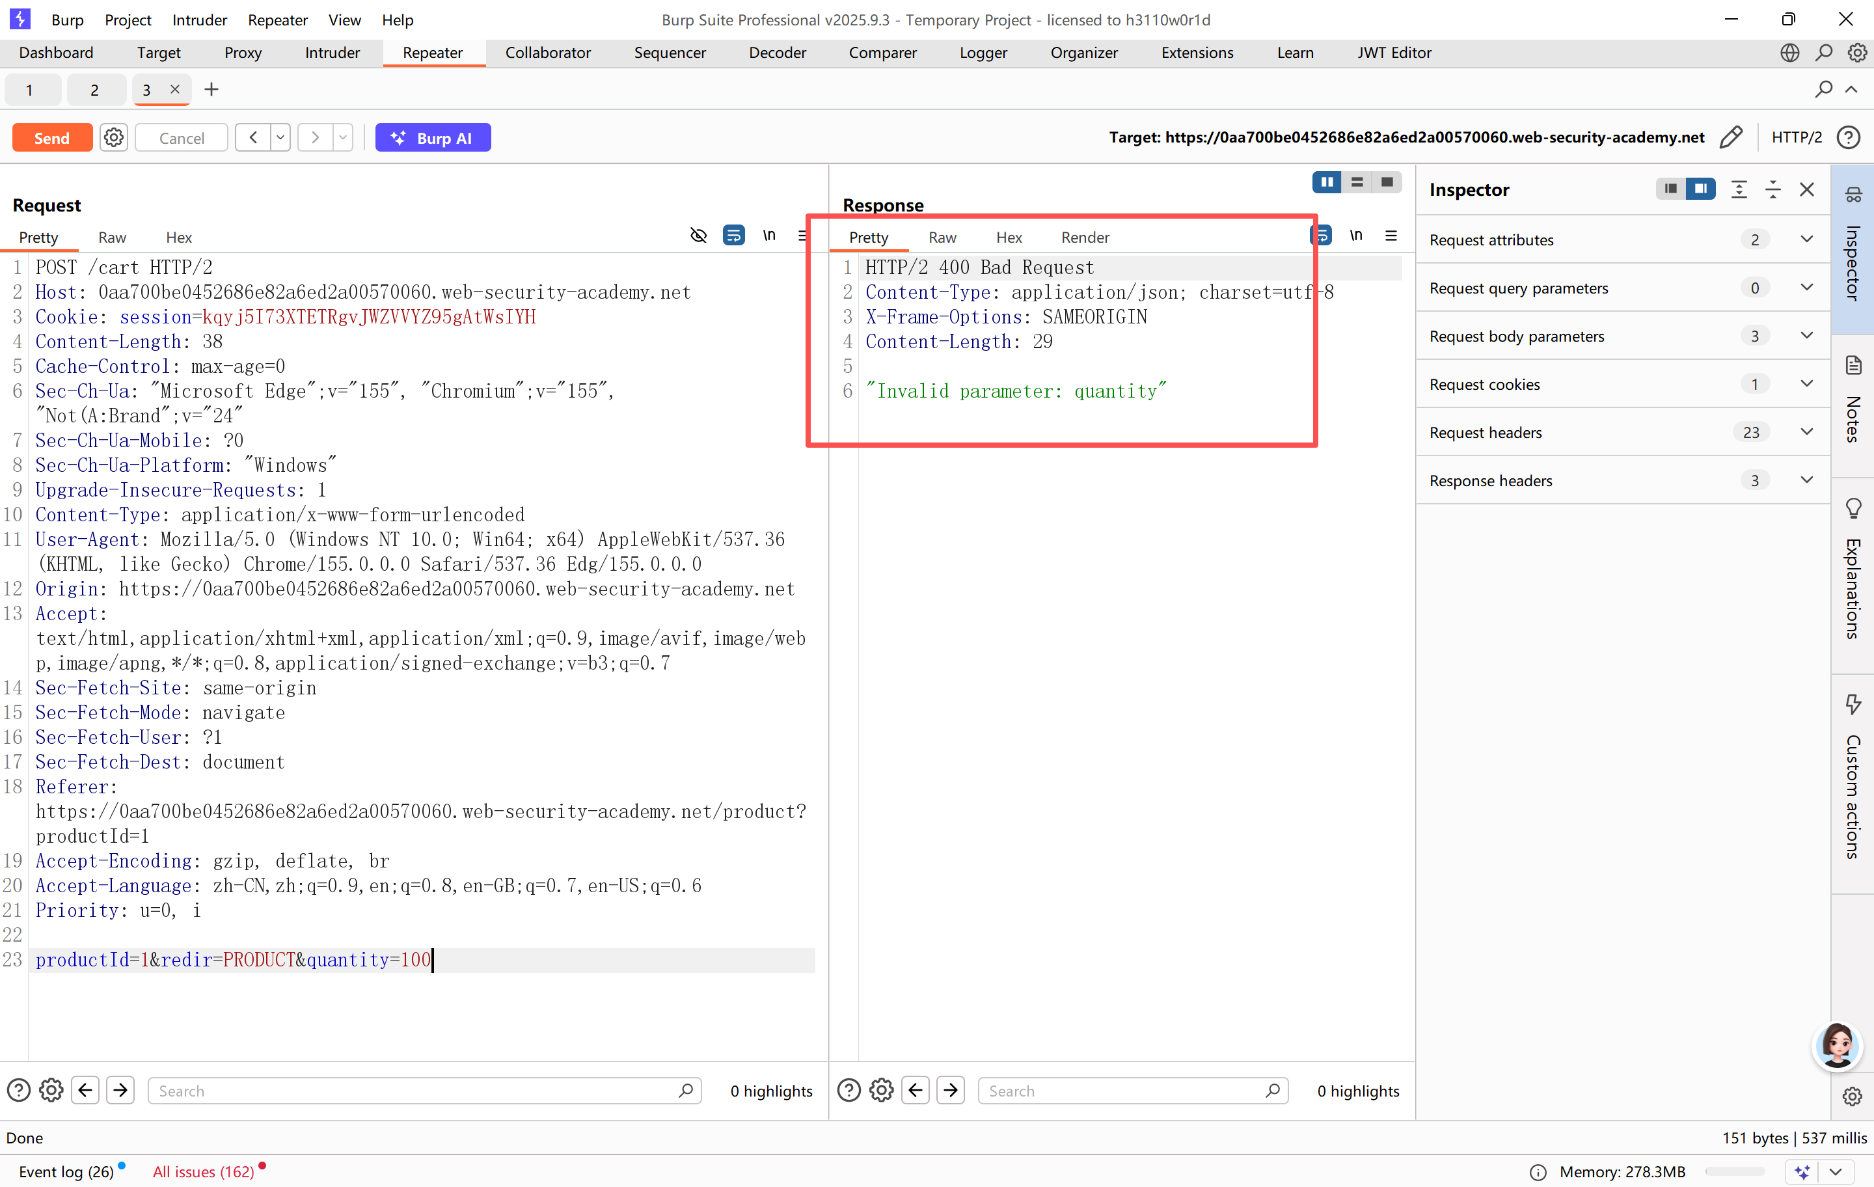Expand Request body parameters section
Image resolution: width=1874 pixels, height=1187 pixels.
1623,336
